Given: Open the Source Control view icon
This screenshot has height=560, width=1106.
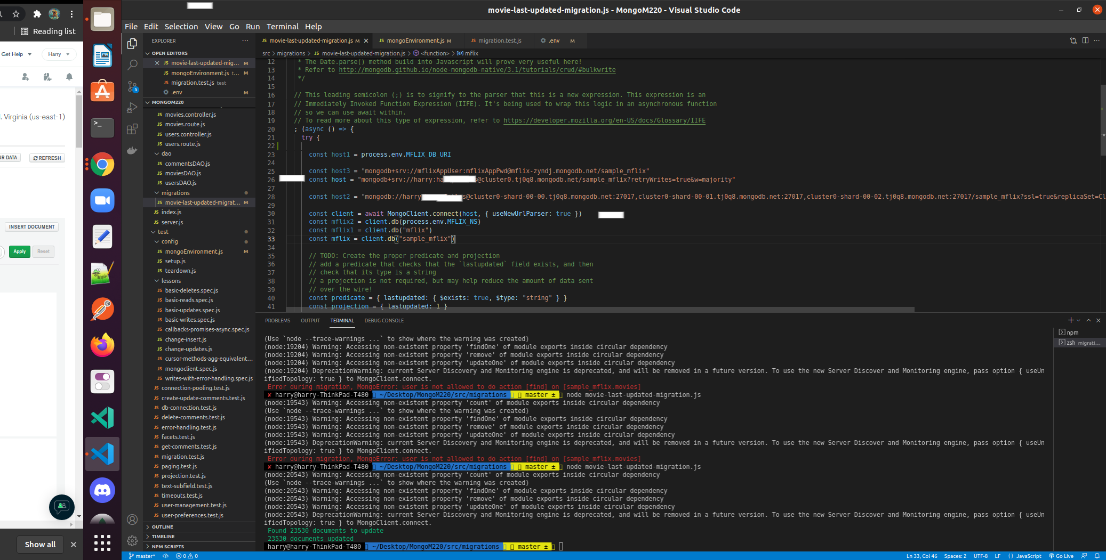Looking at the screenshot, I should (x=132, y=86).
